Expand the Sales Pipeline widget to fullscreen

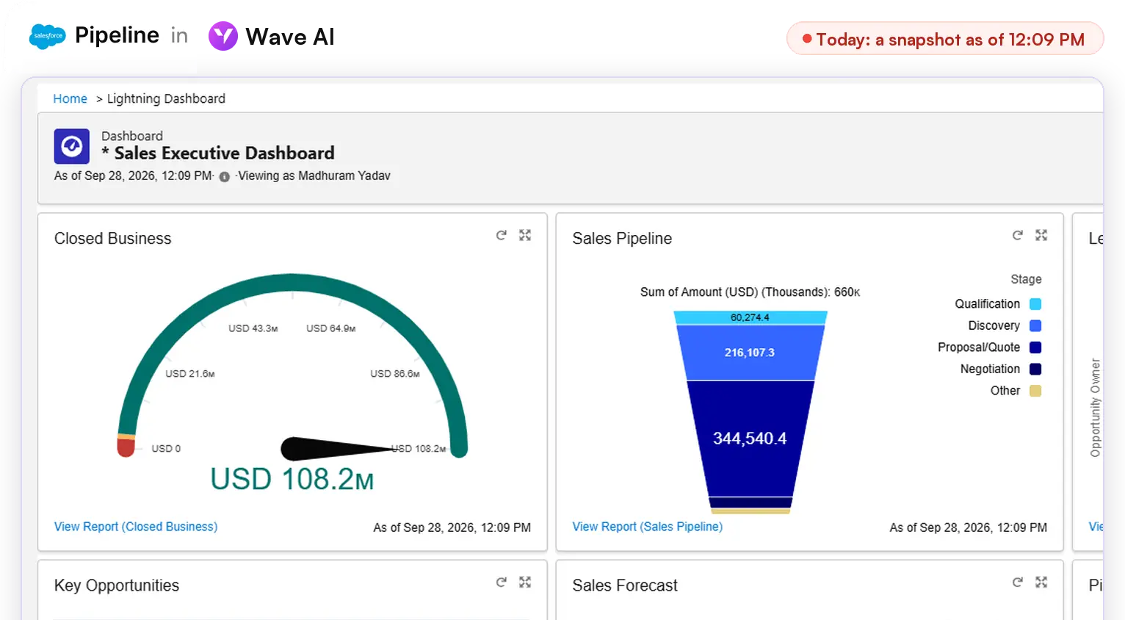[1041, 235]
